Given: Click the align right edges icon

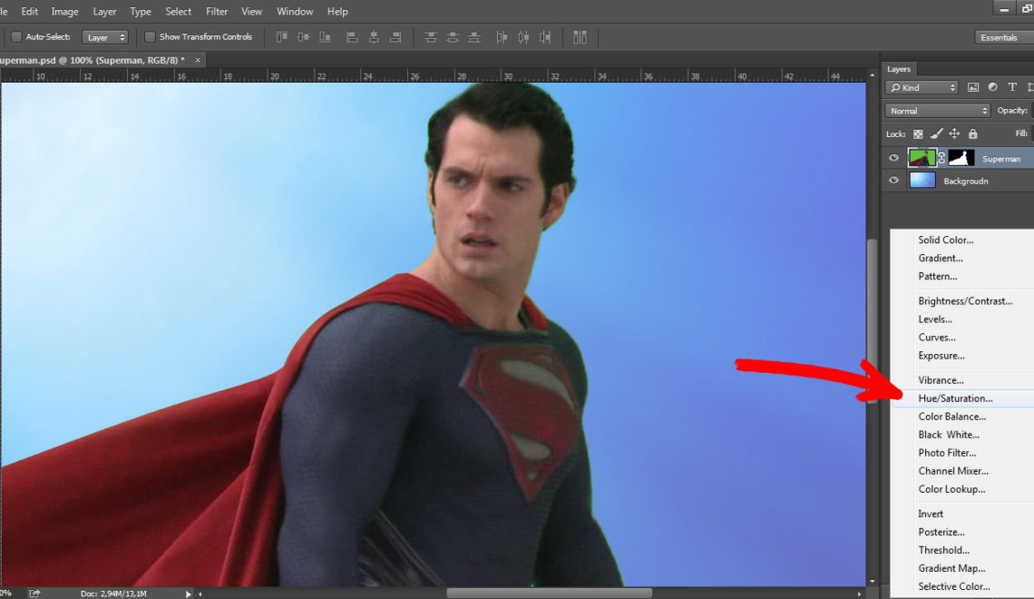Looking at the screenshot, I should [x=395, y=37].
